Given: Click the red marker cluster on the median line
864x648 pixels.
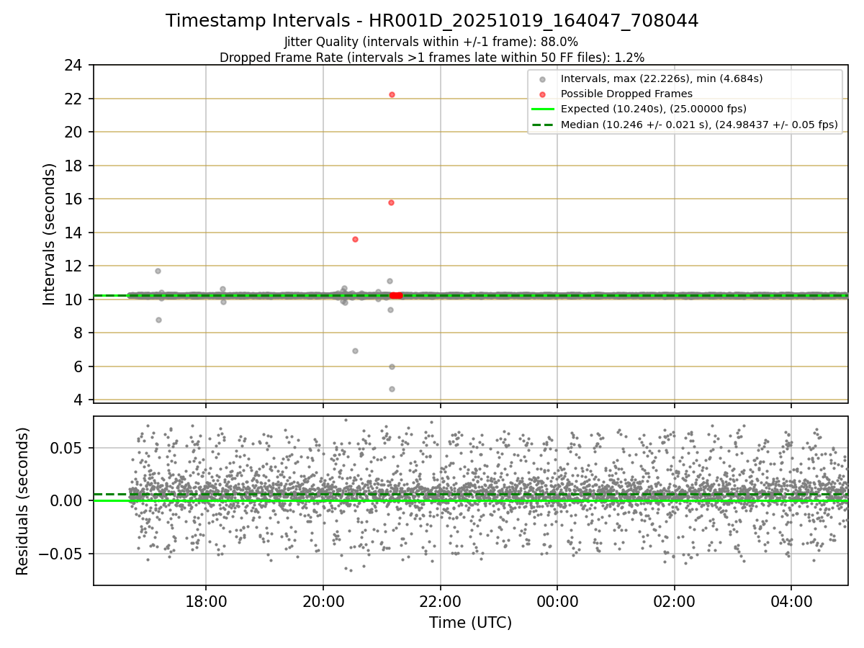Looking at the screenshot, I should [x=396, y=295].
